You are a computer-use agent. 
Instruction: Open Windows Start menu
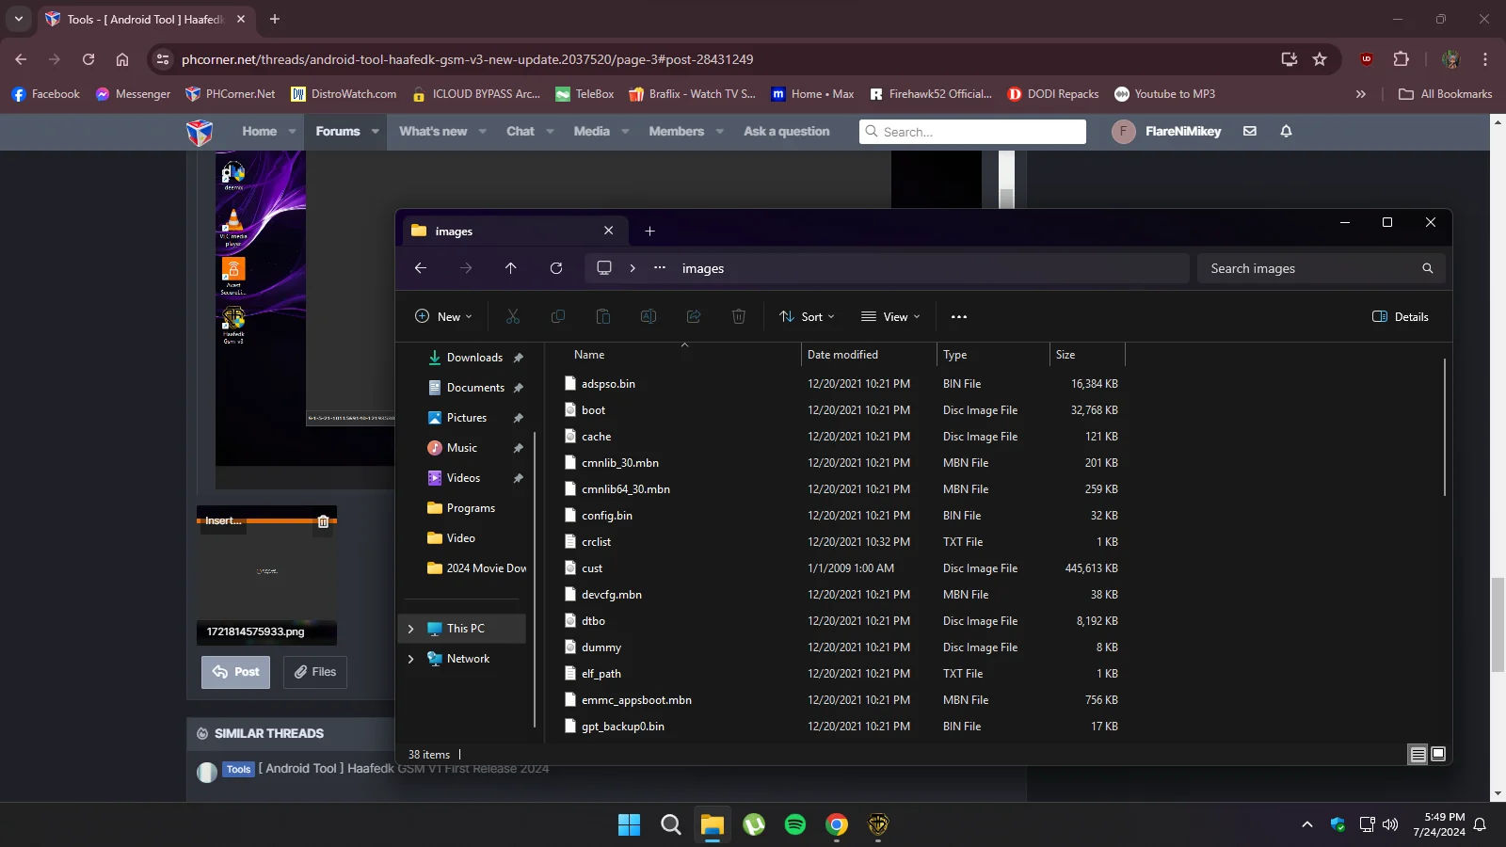629,824
